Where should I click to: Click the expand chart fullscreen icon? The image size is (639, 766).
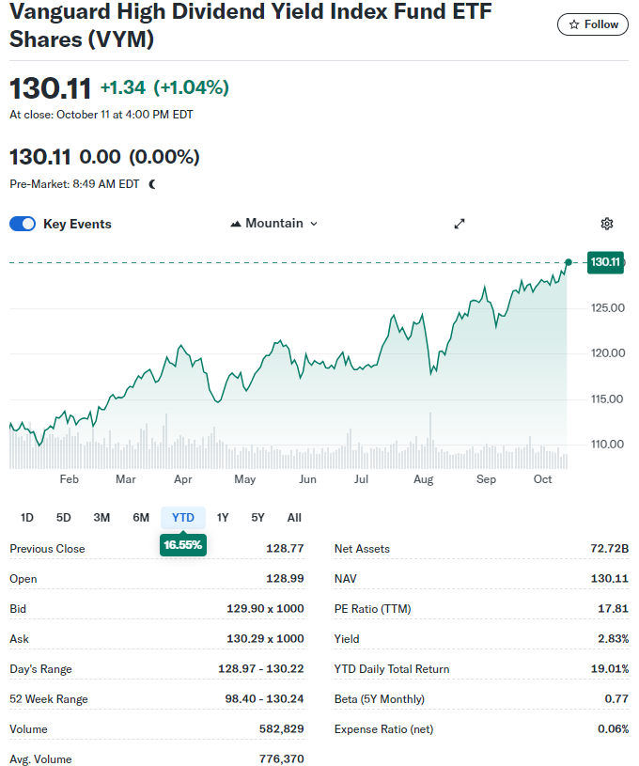point(460,224)
